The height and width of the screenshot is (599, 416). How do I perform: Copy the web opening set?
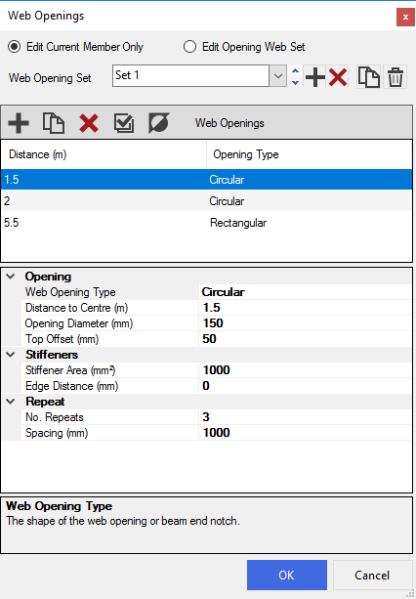[368, 77]
